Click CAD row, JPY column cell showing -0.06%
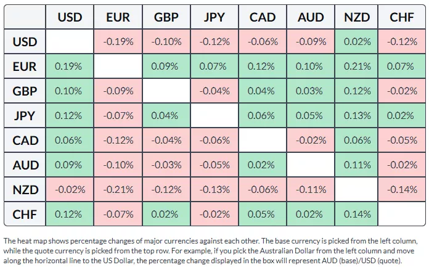The image size is (429, 270). (x=214, y=141)
